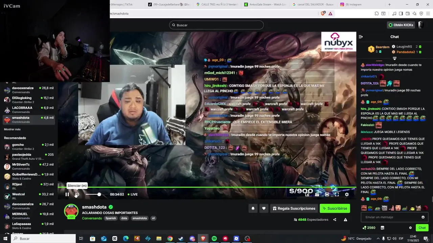Open Brave playlist music note icon
The height and width of the screenshot is (243, 433).
[x=394, y=13]
